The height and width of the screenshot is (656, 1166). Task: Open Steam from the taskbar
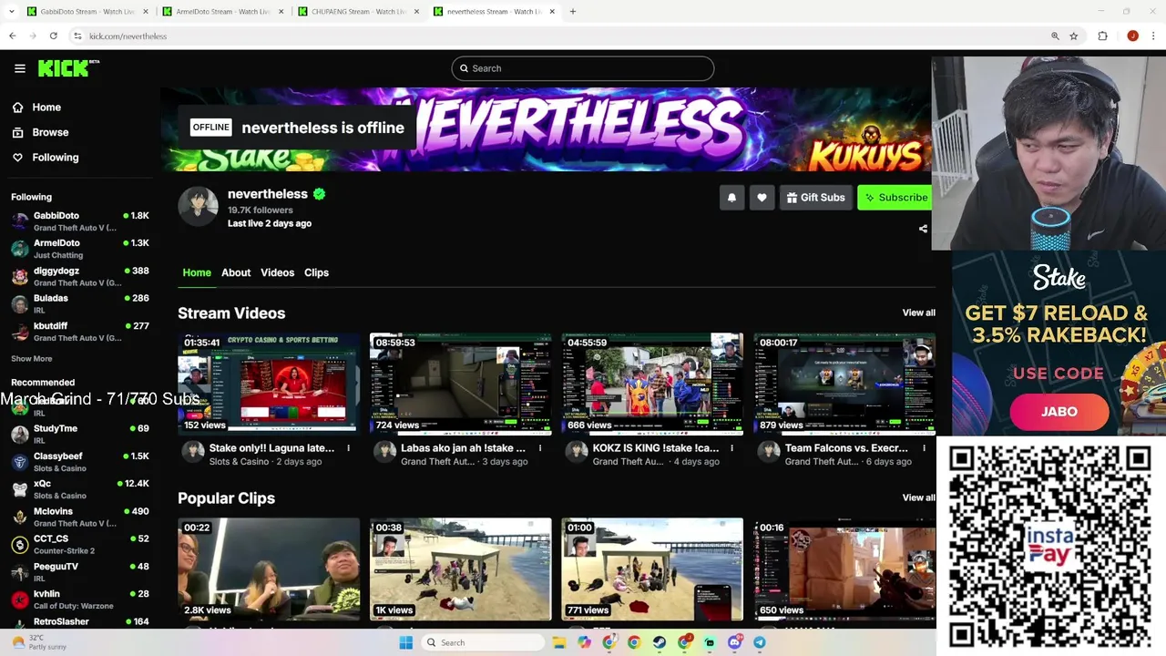coord(659,642)
